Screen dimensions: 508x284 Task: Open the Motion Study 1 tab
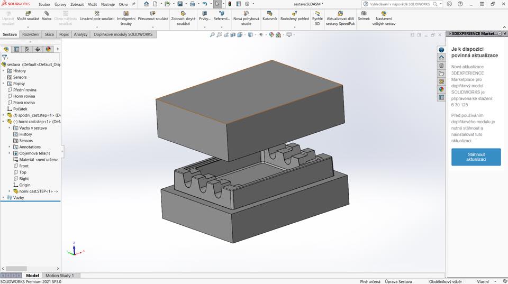click(x=59, y=276)
